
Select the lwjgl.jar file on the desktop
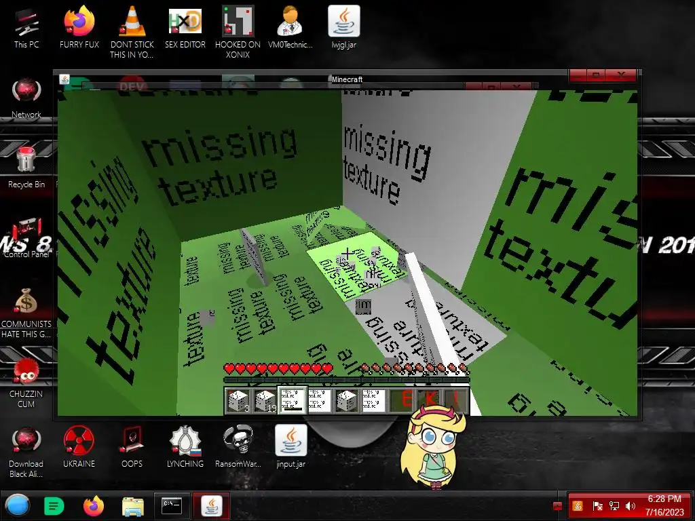click(343, 28)
